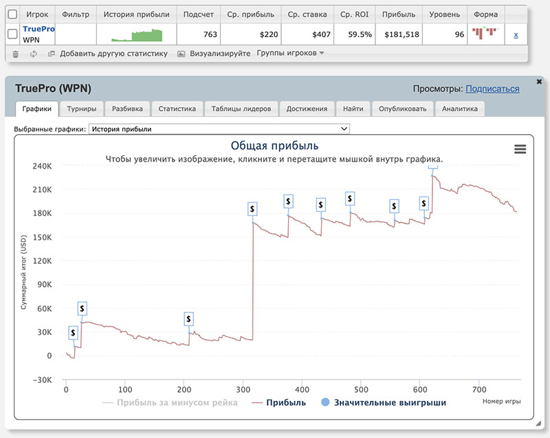The image size is (550, 438).
Task: Open the История прибыли graph dropdown
Action: coord(219,129)
